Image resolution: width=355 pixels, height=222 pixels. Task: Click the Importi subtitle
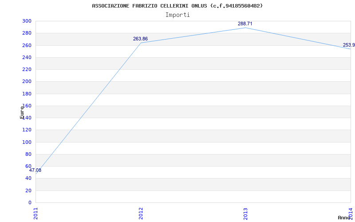177,15
